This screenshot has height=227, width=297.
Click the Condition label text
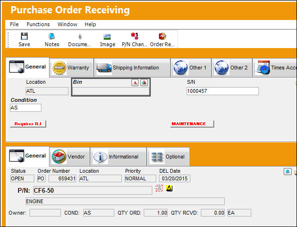point(24,100)
